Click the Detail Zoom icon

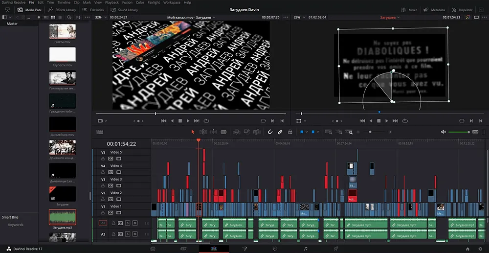coord(339,132)
